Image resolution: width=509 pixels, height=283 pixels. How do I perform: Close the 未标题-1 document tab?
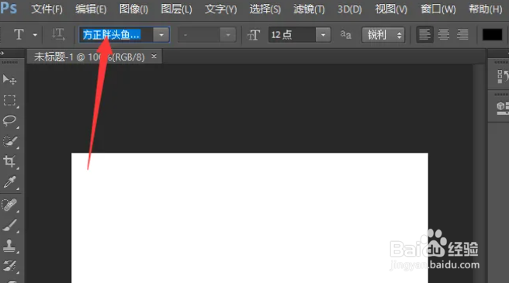point(154,57)
